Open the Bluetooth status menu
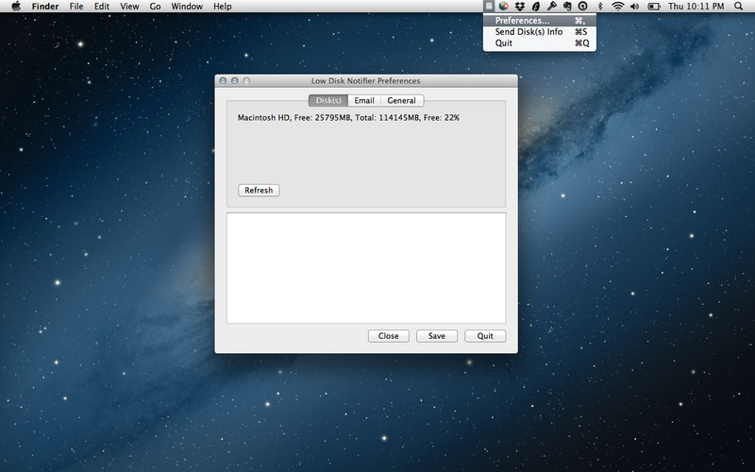755x472 pixels. click(x=600, y=7)
